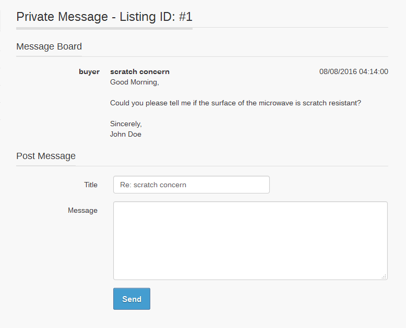Click the "Message" field label

tap(82, 210)
